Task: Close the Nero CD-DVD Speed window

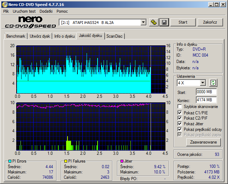Action: coord(223,5)
